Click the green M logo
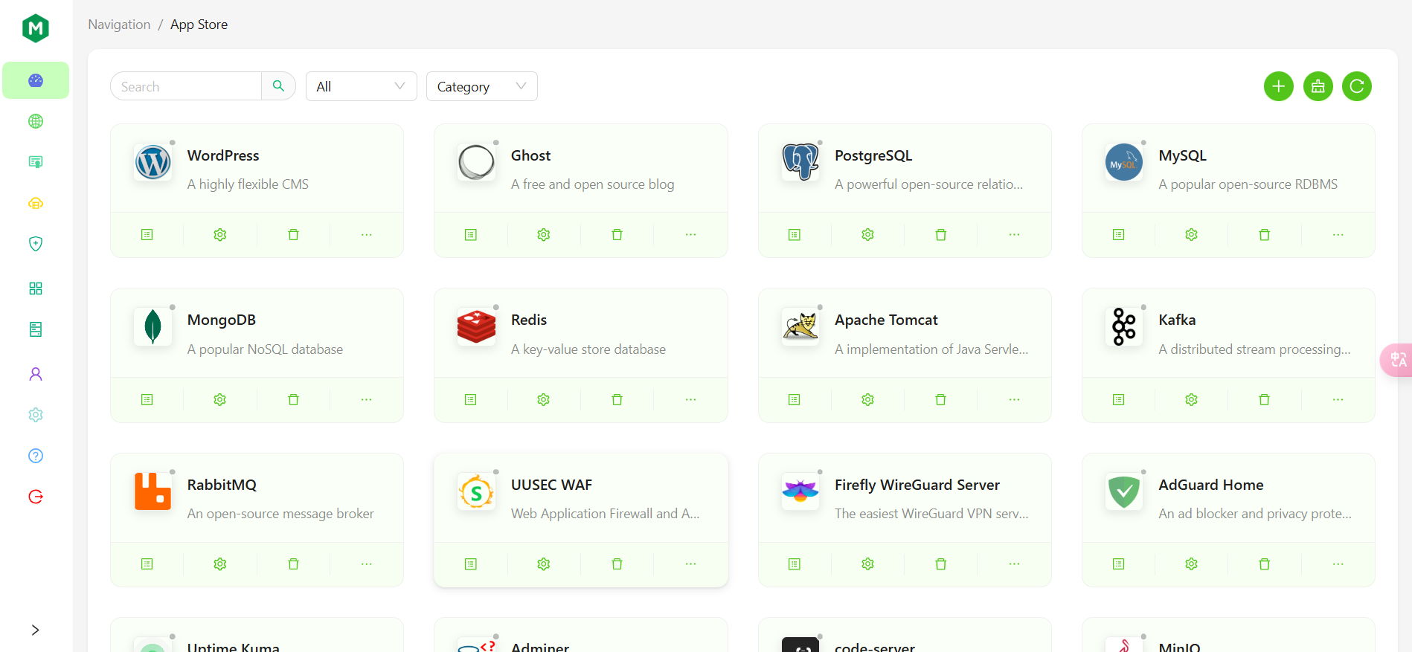Image resolution: width=1412 pixels, height=652 pixels. [x=36, y=28]
